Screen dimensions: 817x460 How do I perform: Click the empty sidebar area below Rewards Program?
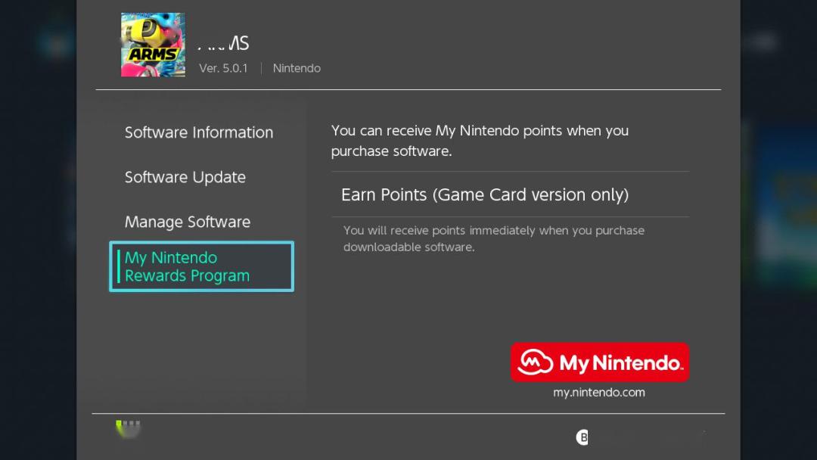[x=201, y=348]
